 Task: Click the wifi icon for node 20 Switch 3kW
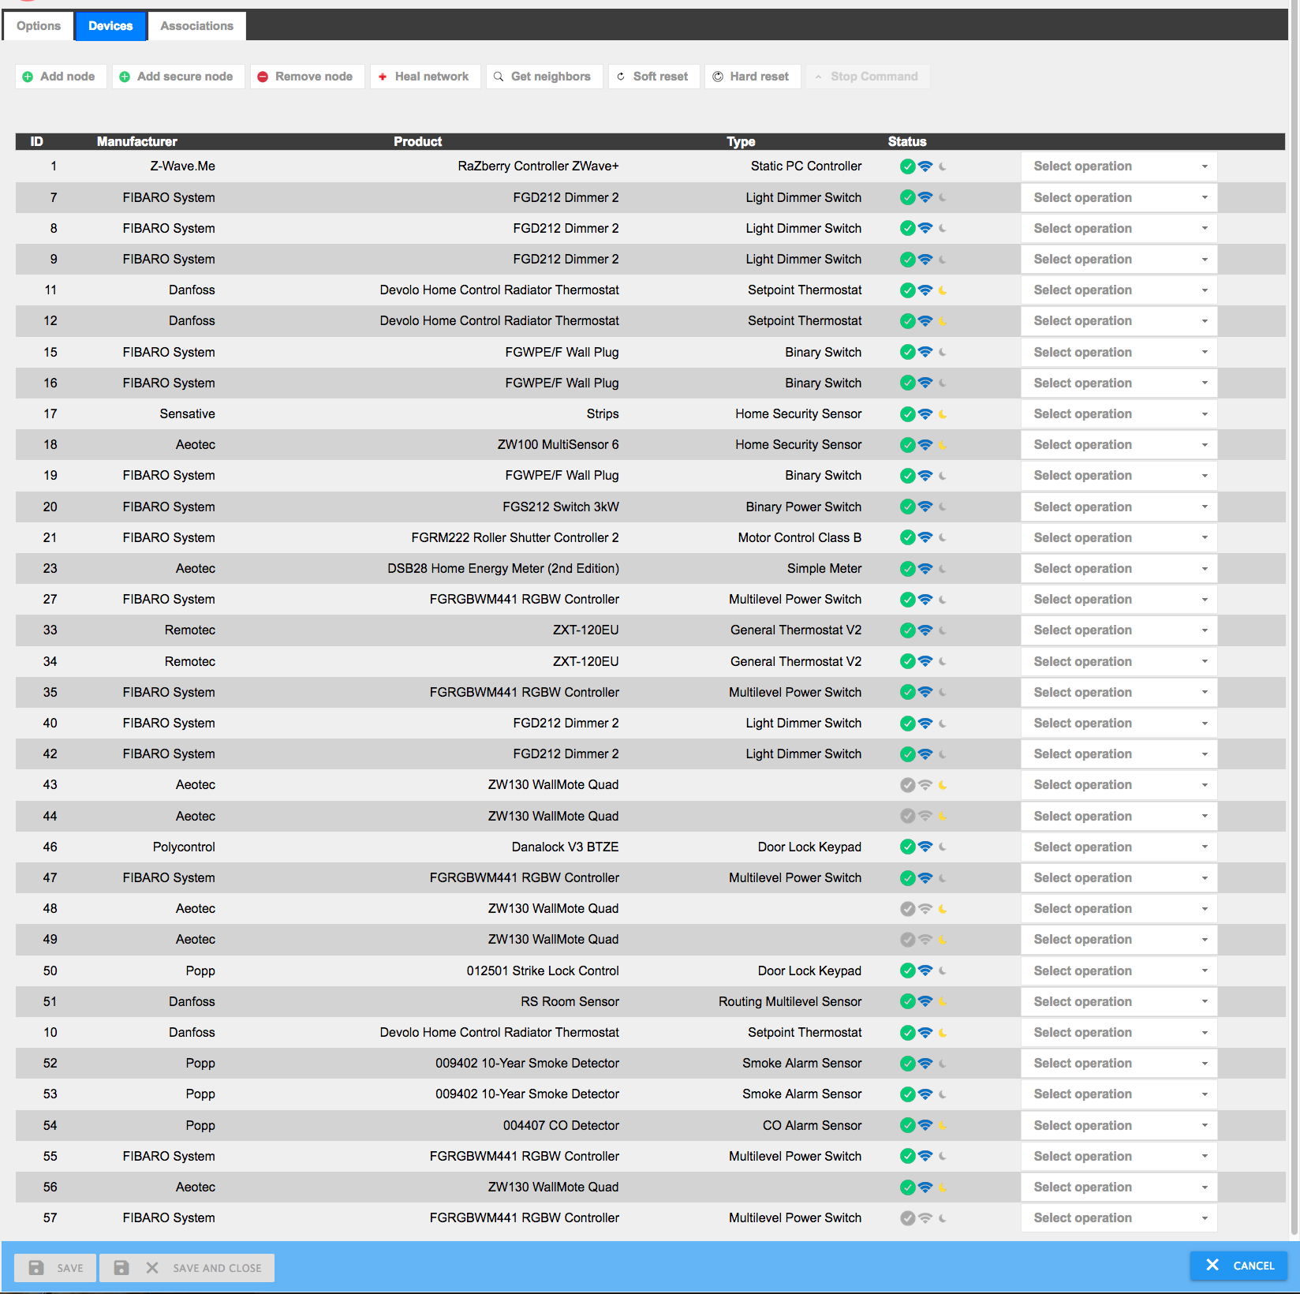point(925,507)
